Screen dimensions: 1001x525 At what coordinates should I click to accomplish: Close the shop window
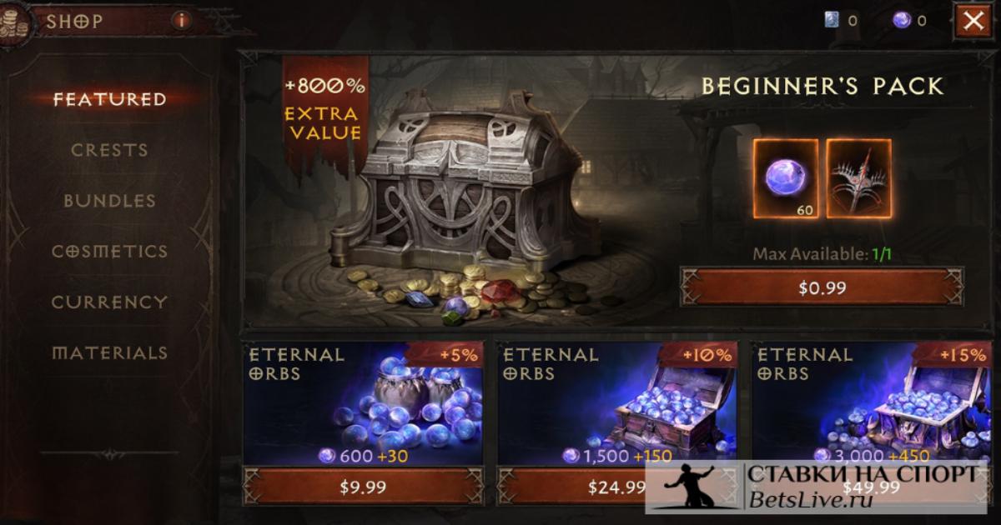click(973, 21)
